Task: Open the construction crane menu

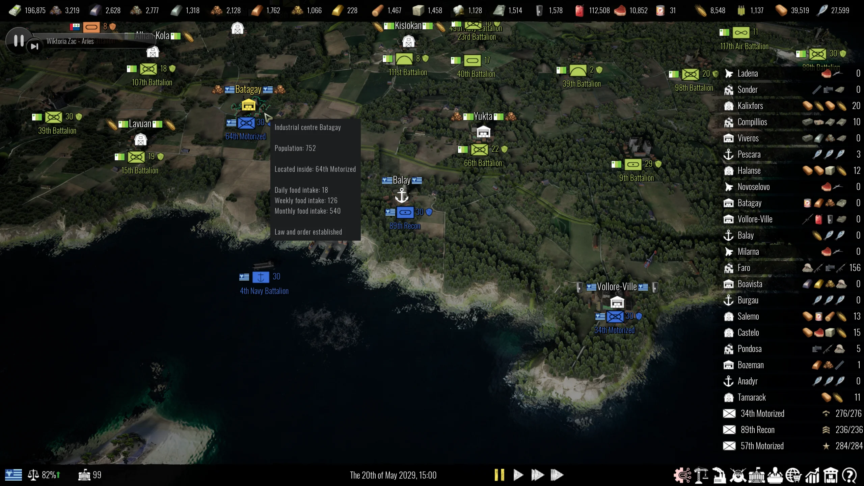Action: (701, 475)
